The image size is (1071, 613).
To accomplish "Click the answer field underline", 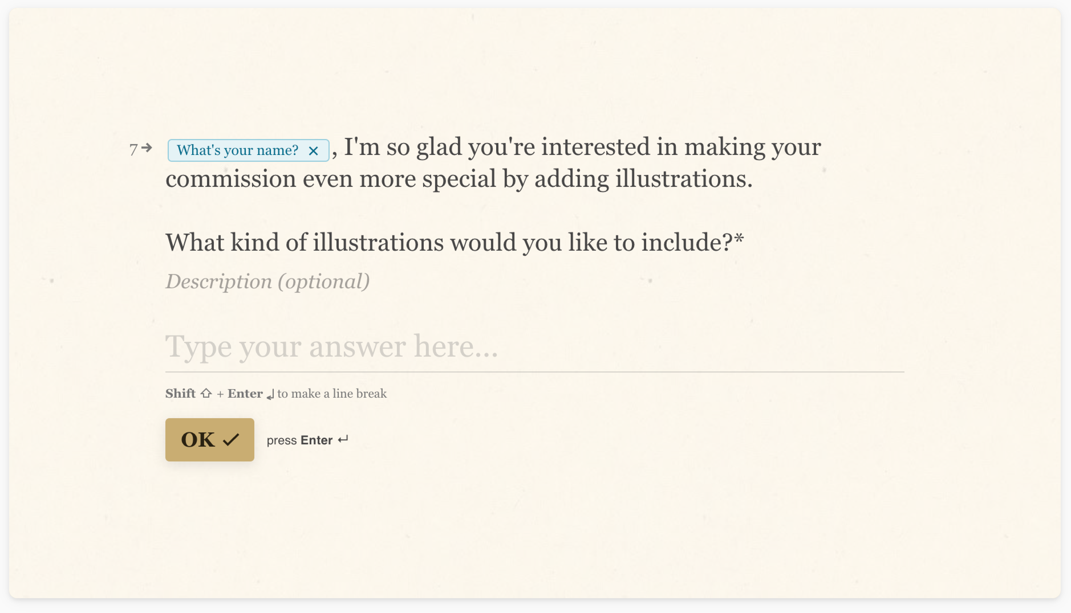I will tap(535, 372).
